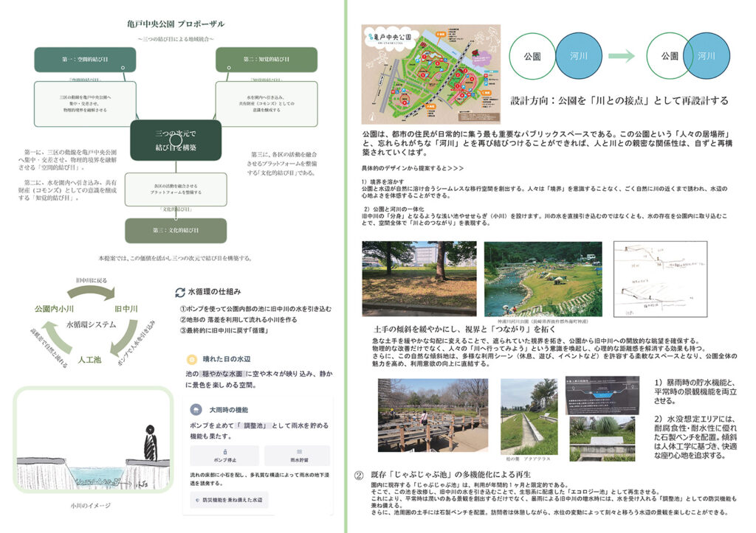Click the white circle in the center node
Screen dimensions: 756x533
[175, 139]
